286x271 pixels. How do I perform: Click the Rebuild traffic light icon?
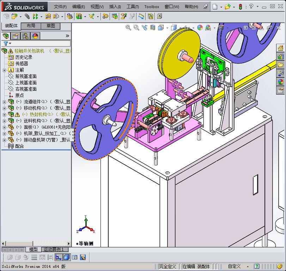241,7
